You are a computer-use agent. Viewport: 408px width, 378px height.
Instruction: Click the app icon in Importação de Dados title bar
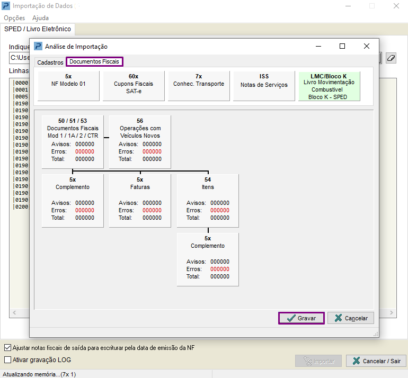click(6, 6)
